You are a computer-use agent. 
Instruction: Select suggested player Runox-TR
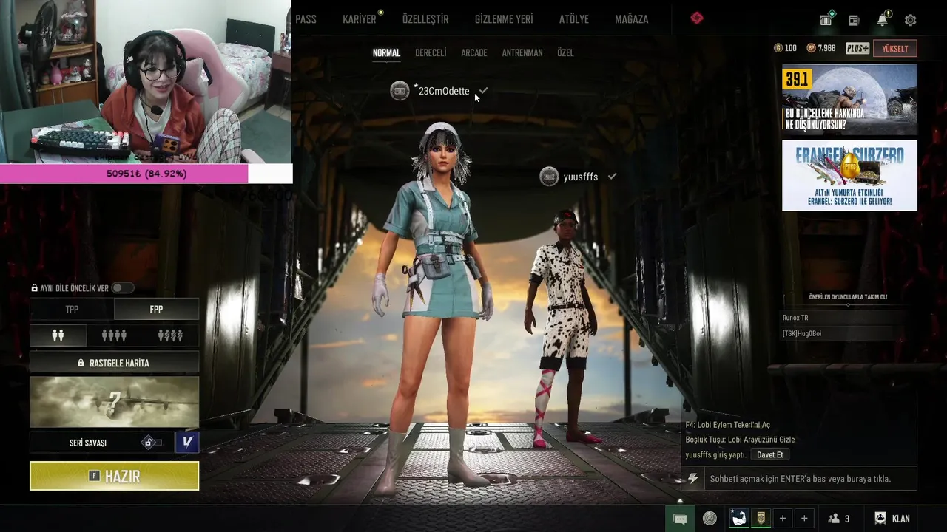pos(795,318)
